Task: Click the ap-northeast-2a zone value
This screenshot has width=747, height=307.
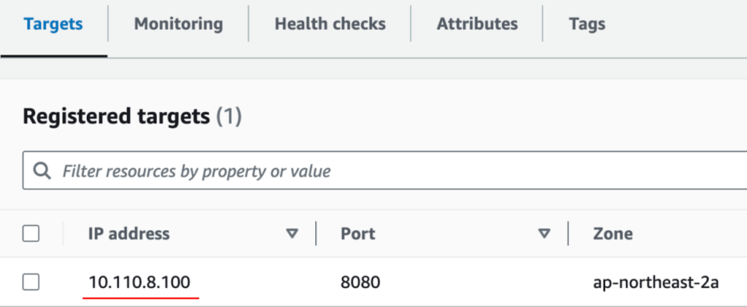Action: click(x=656, y=282)
